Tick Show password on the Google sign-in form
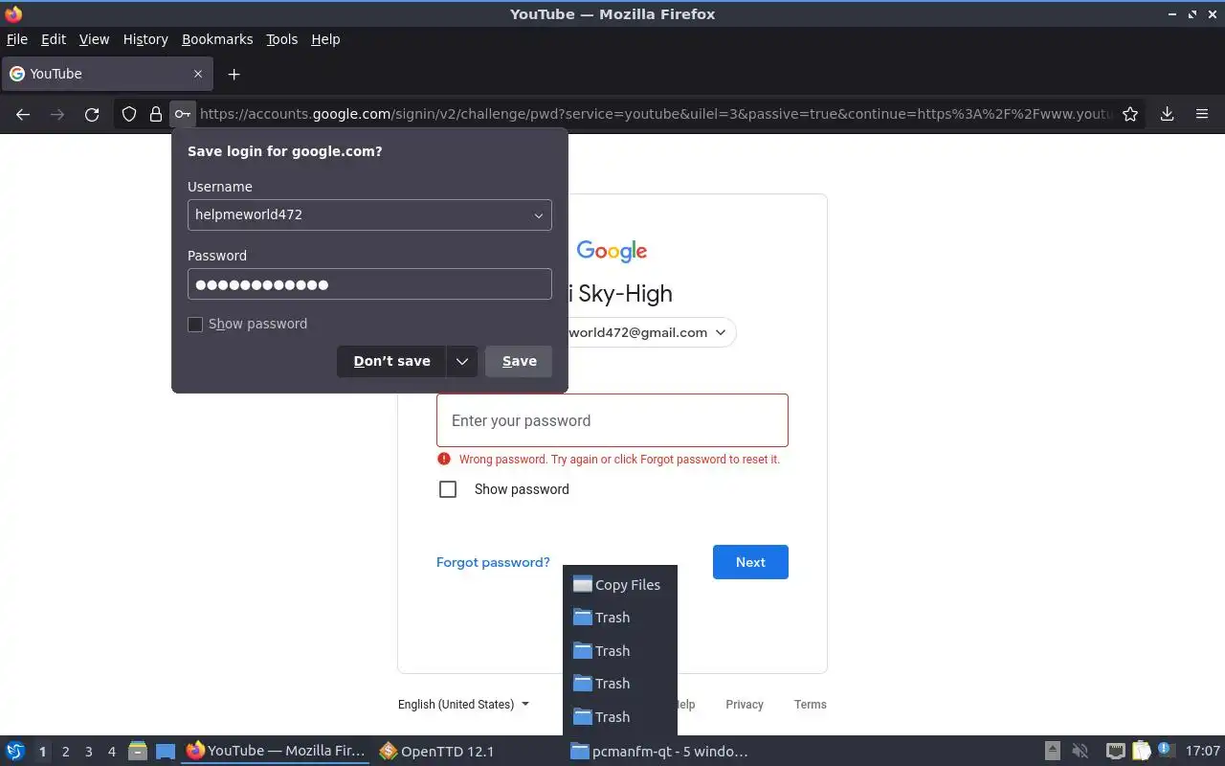The width and height of the screenshot is (1225, 766). tap(448, 489)
